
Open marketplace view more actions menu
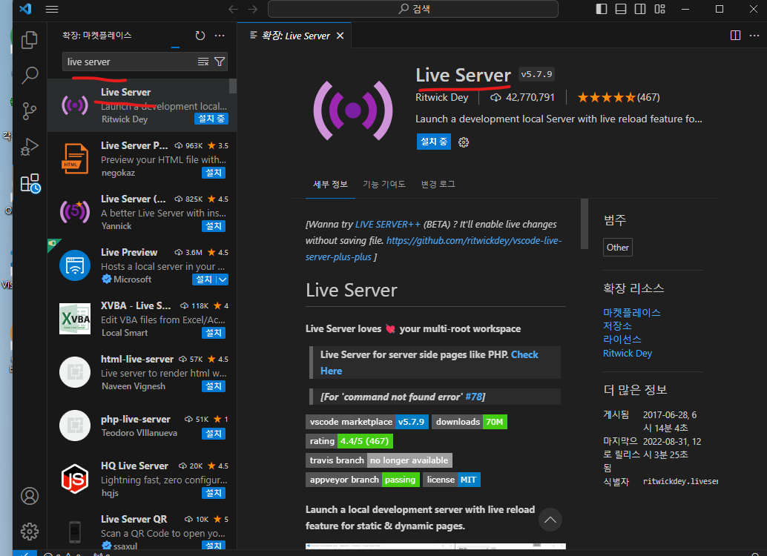220,35
